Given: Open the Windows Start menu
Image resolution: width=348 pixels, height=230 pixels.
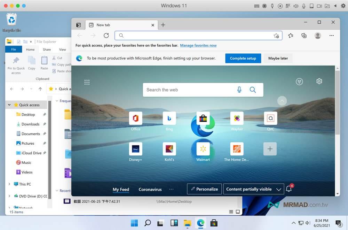Looking at the screenshot, I should coord(134,223).
